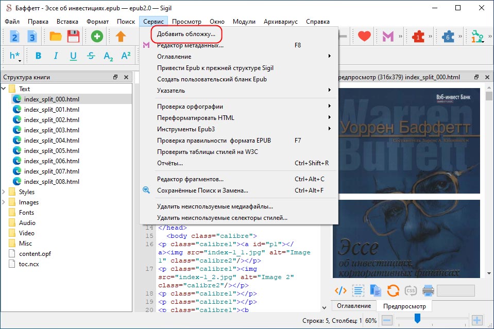Click the CSS cycle icon under the preview
Image resolution: width=494 pixels, height=329 pixels.
tap(411, 290)
